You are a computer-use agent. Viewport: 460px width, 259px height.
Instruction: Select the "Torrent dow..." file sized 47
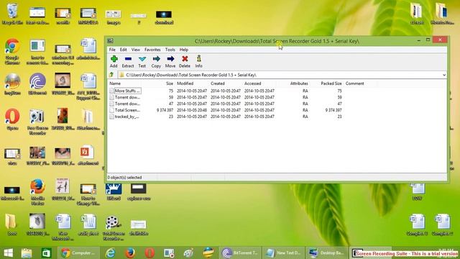point(125,104)
